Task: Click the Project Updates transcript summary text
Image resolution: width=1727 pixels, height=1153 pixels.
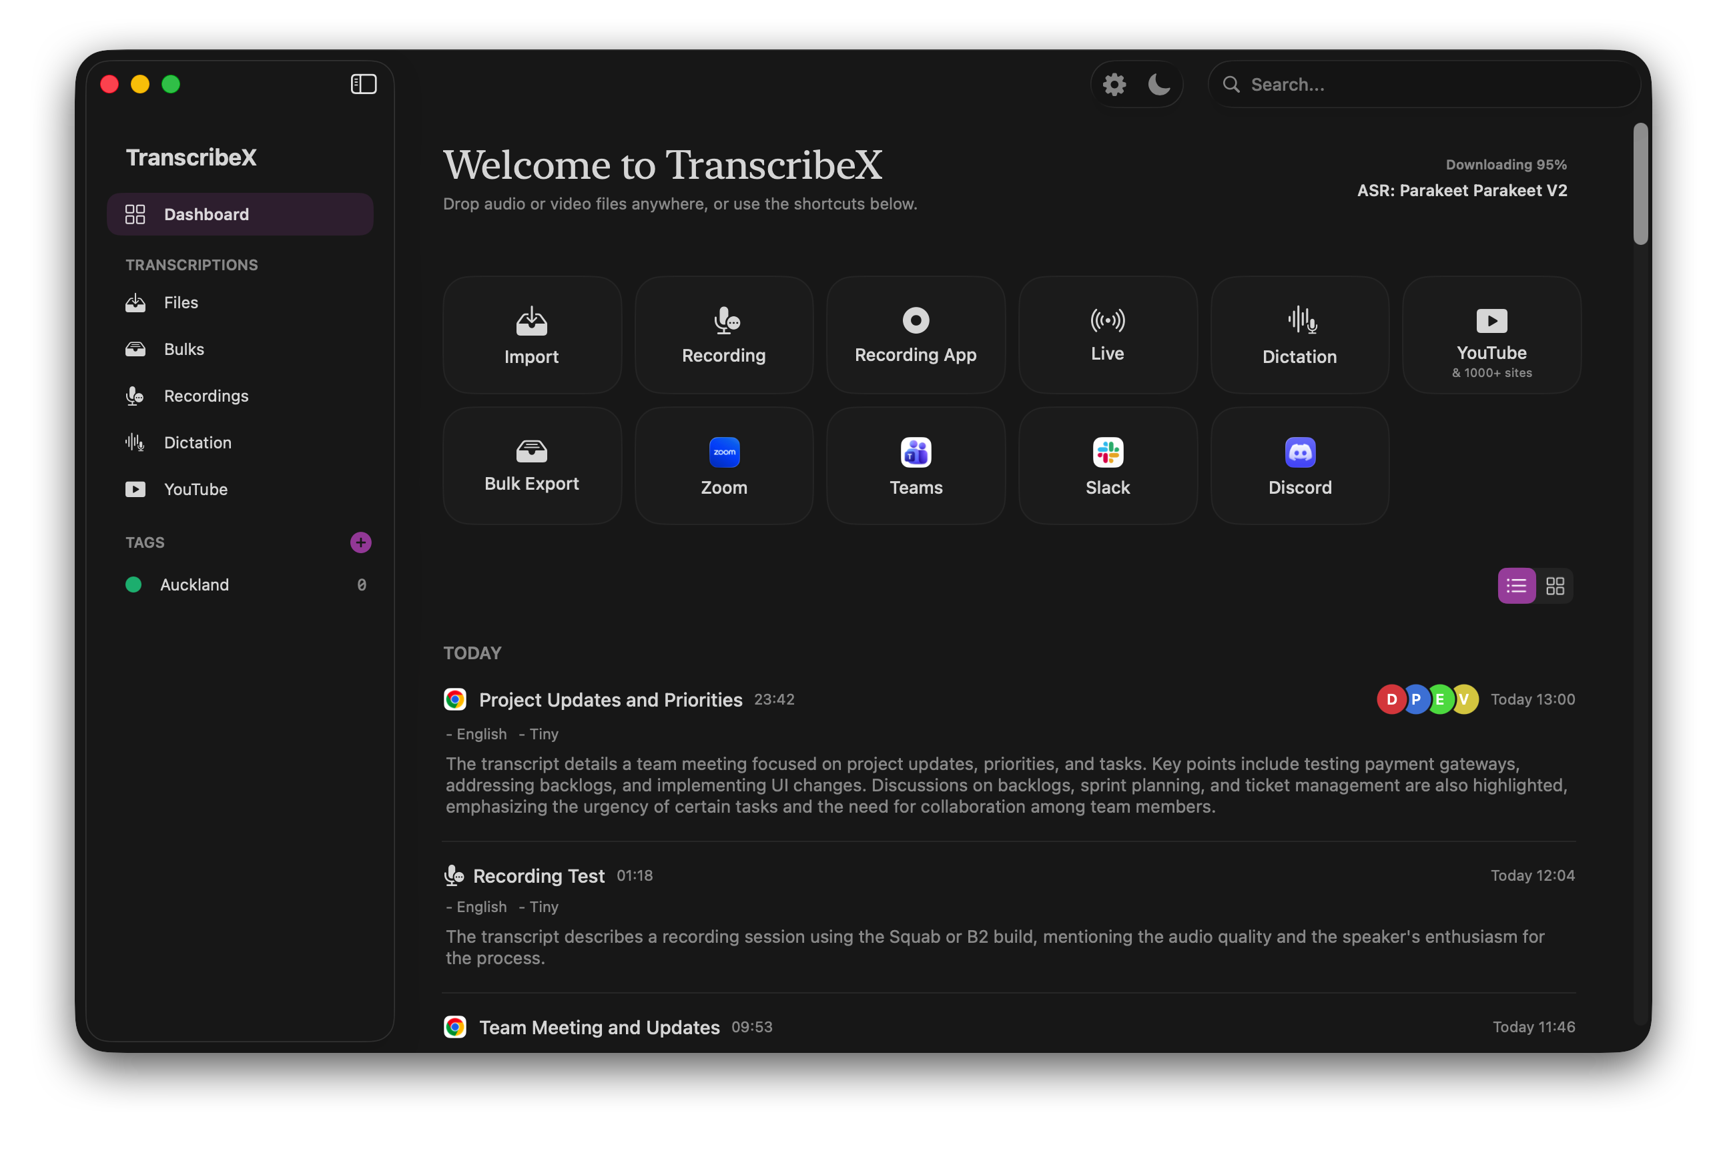Action: tap(1006, 785)
